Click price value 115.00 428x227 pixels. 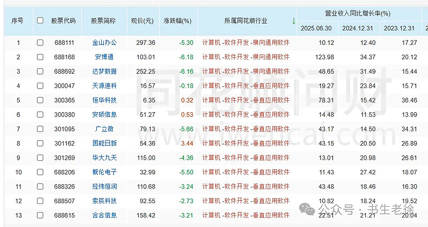[x=146, y=158]
